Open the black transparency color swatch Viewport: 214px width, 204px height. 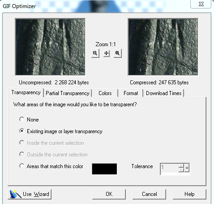tap(104, 169)
